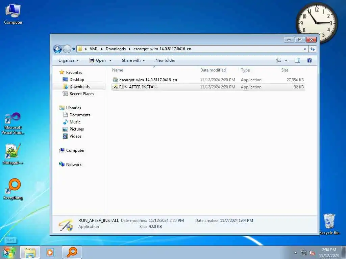
Task: Open Downloads in Favorites
Action: tap(79, 87)
